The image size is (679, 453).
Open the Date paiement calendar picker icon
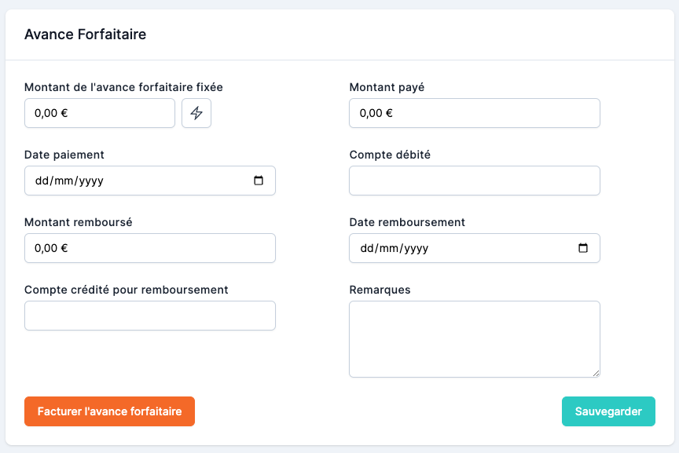coord(259,181)
